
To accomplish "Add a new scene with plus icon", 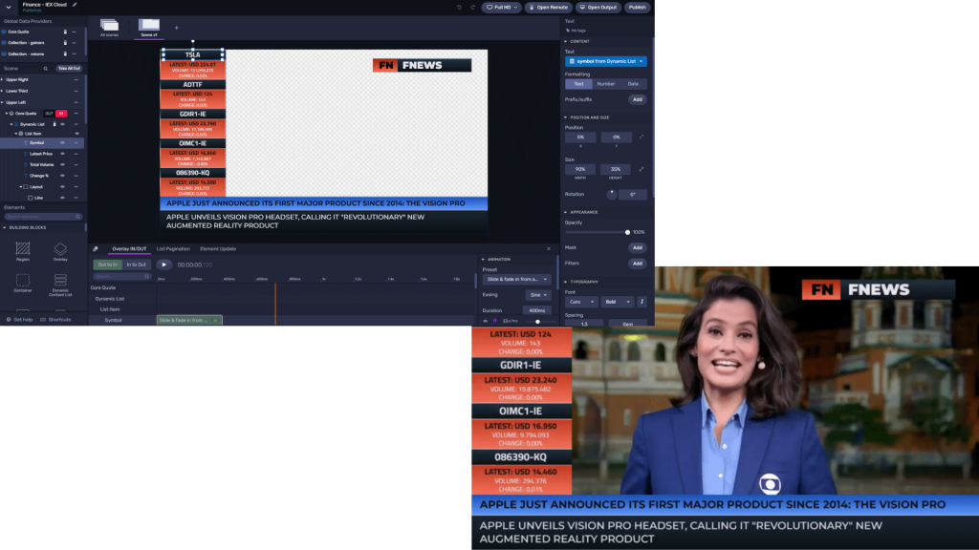I will click(x=176, y=28).
